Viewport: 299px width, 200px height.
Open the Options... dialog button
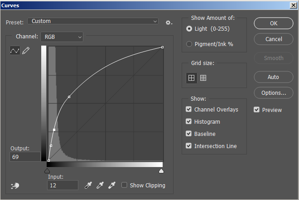pyautogui.click(x=273, y=93)
